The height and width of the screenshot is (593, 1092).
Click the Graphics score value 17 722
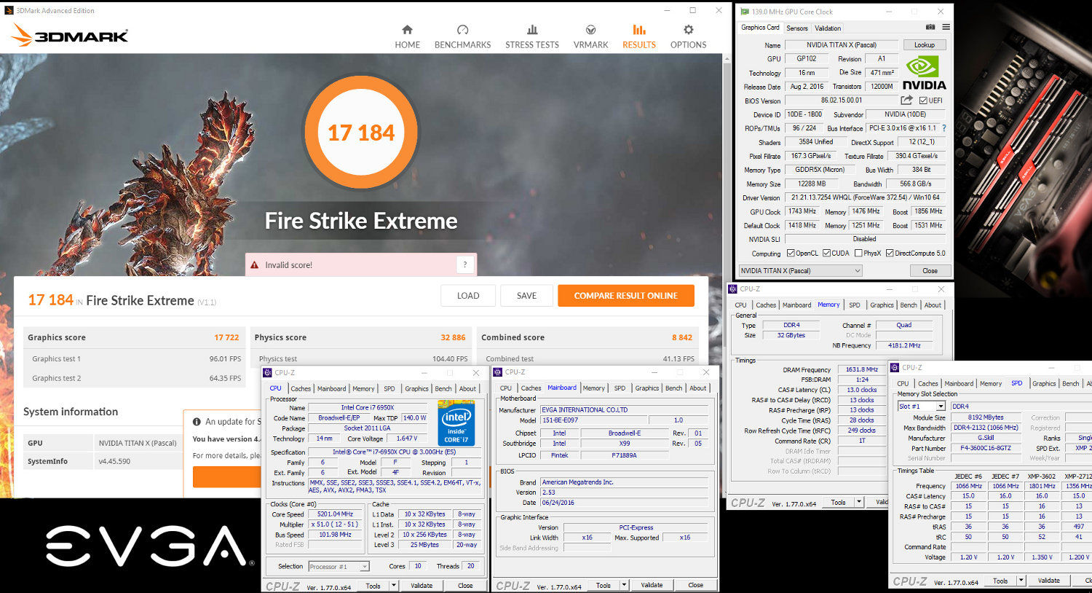tap(226, 337)
